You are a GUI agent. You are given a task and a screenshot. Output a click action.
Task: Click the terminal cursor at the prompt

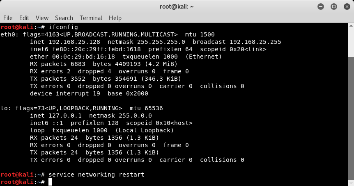click(50, 182)
